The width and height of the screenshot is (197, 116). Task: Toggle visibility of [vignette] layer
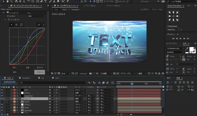coord(2,96)
